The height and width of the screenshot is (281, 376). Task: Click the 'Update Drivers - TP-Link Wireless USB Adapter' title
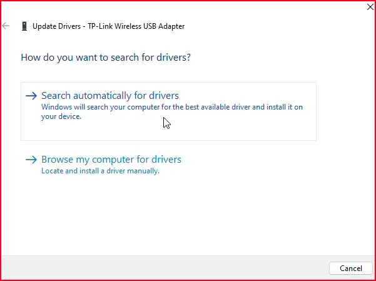(x=108, y=26)
